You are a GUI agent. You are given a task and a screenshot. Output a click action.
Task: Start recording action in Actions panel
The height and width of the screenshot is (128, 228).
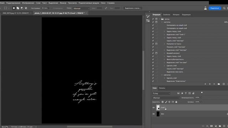tap(210, 84)
